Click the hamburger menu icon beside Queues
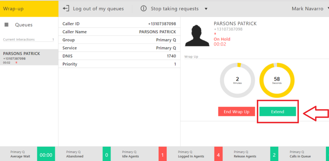 point(6,25)
